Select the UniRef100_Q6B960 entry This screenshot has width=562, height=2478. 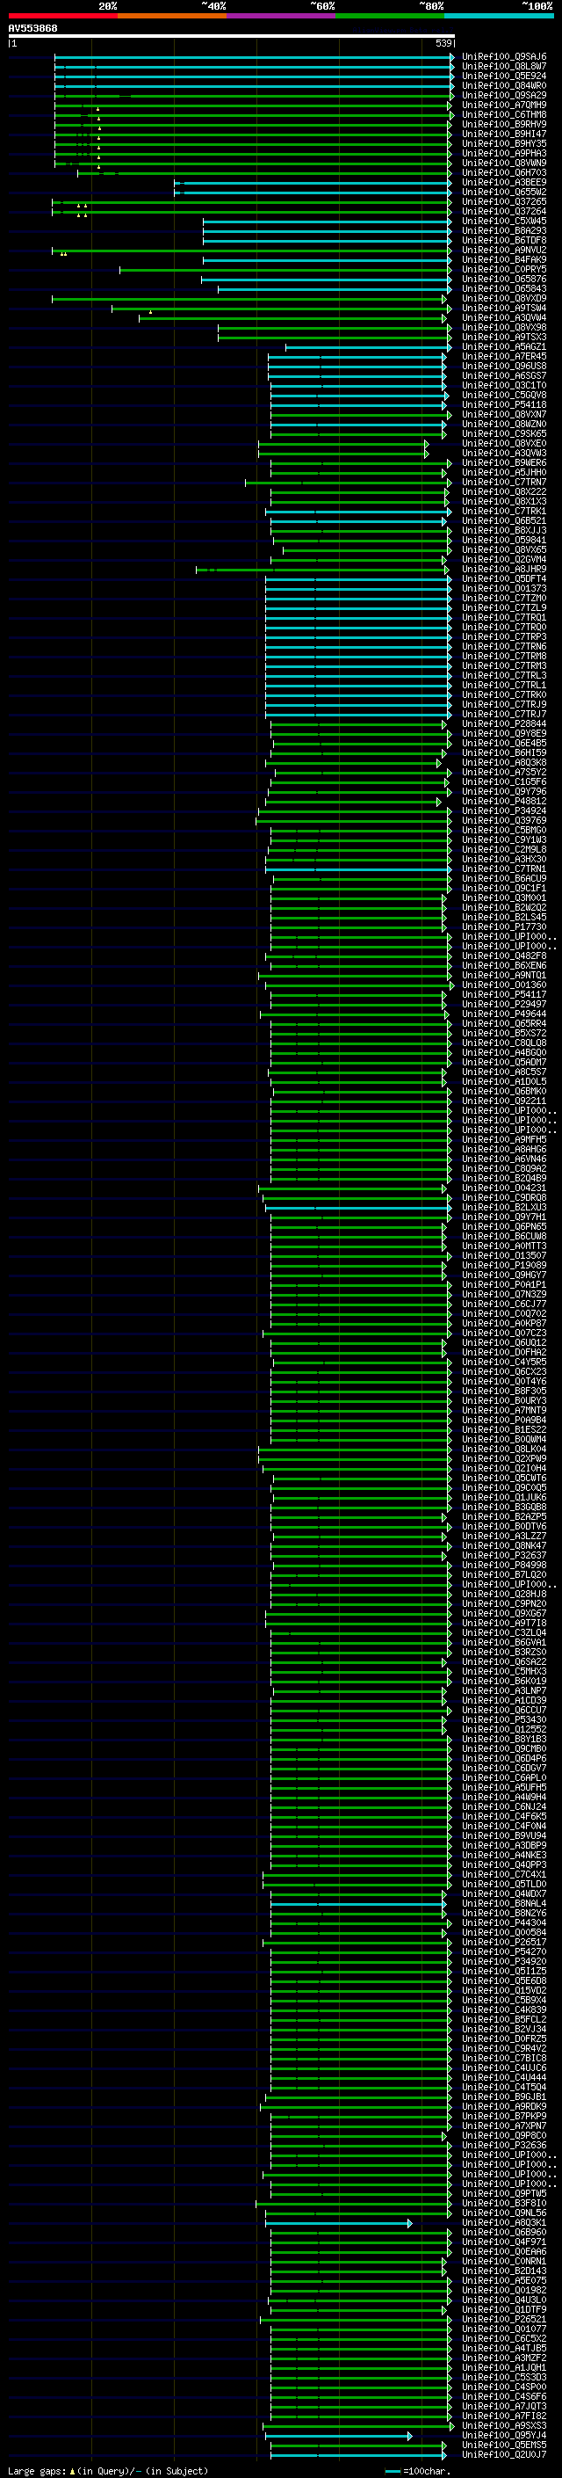(x=504, y=2233)
